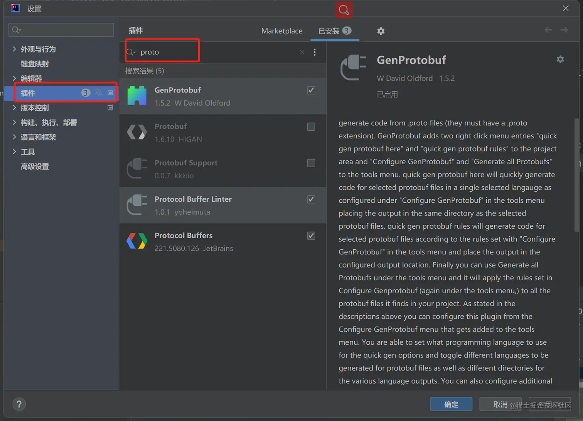Click the 确定 button
583x421 pixels.
(x=451, y=404)
